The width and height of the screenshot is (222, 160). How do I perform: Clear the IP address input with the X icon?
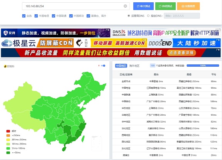click(x=125, y=6)
